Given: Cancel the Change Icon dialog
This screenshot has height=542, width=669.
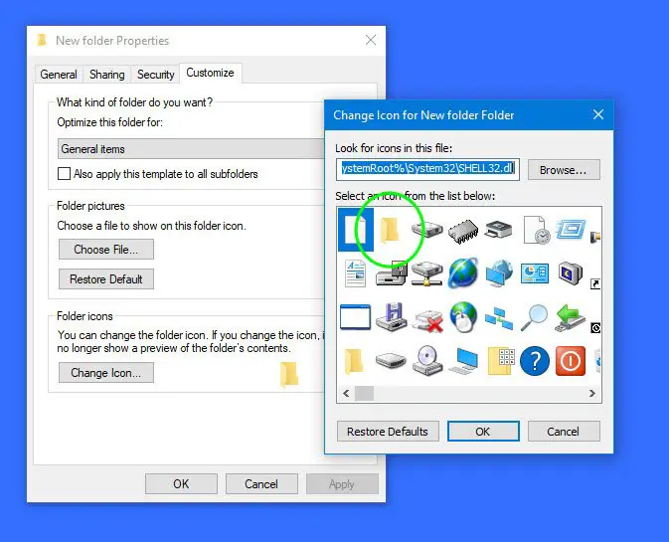Looking at the screenshot, I should click(x=564, y=432).
